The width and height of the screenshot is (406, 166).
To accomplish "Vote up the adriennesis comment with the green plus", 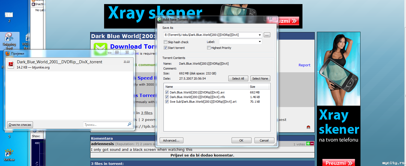I will coord(308,144).
